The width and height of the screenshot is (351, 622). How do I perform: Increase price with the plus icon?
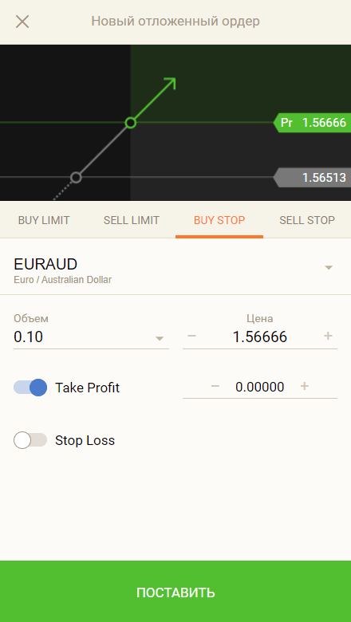328,336
